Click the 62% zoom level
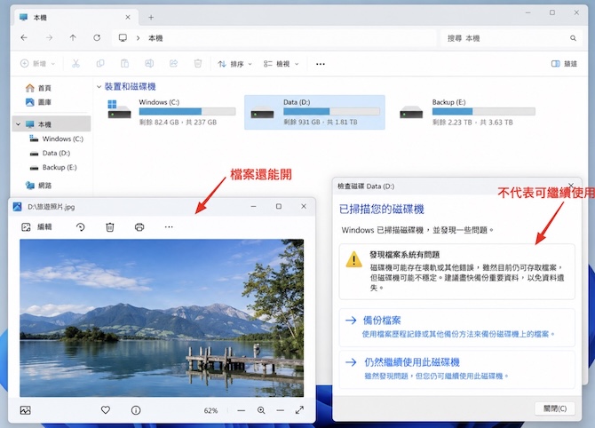The height and width of the screenshot is (428, 595). tap(210, 410)
